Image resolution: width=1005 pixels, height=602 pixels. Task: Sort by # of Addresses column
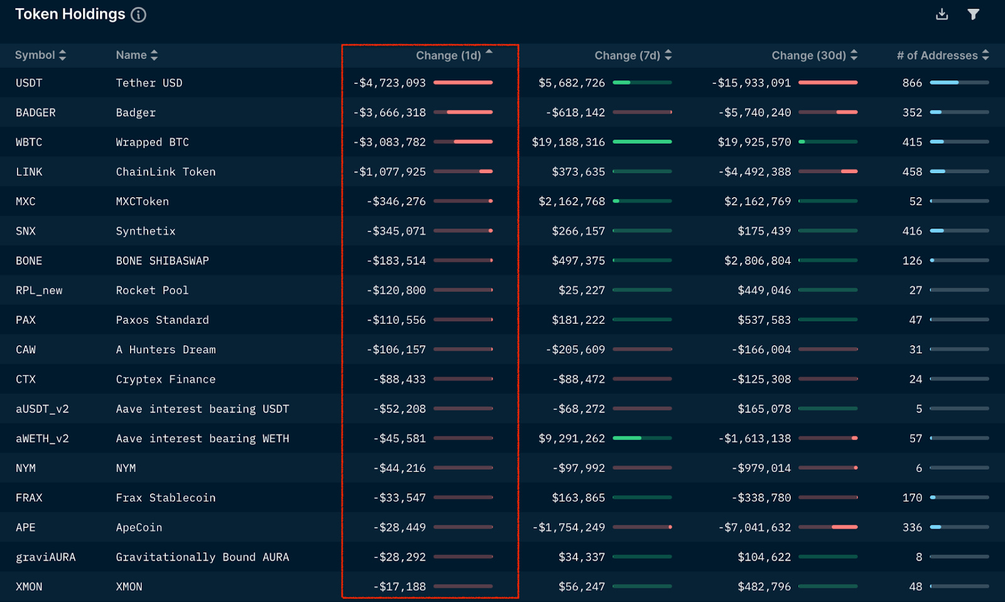coord(943,55)
